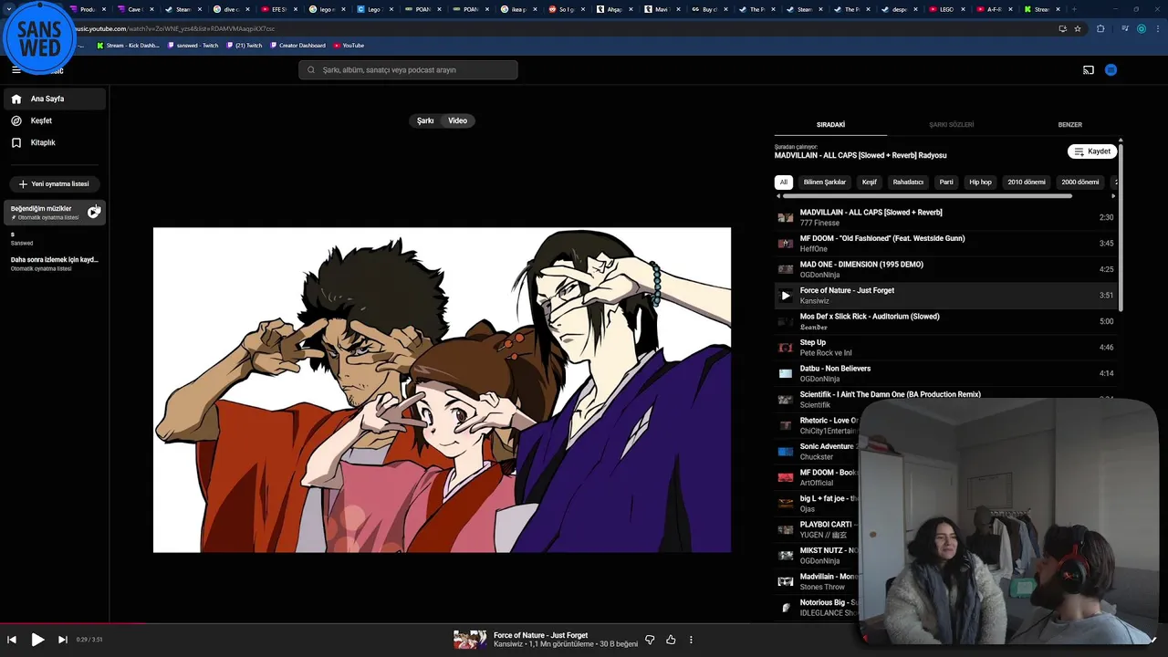1168x657 pixels.
Task: Filter queue by 2010 dönemi chip
Action: tap(1027, 182)
